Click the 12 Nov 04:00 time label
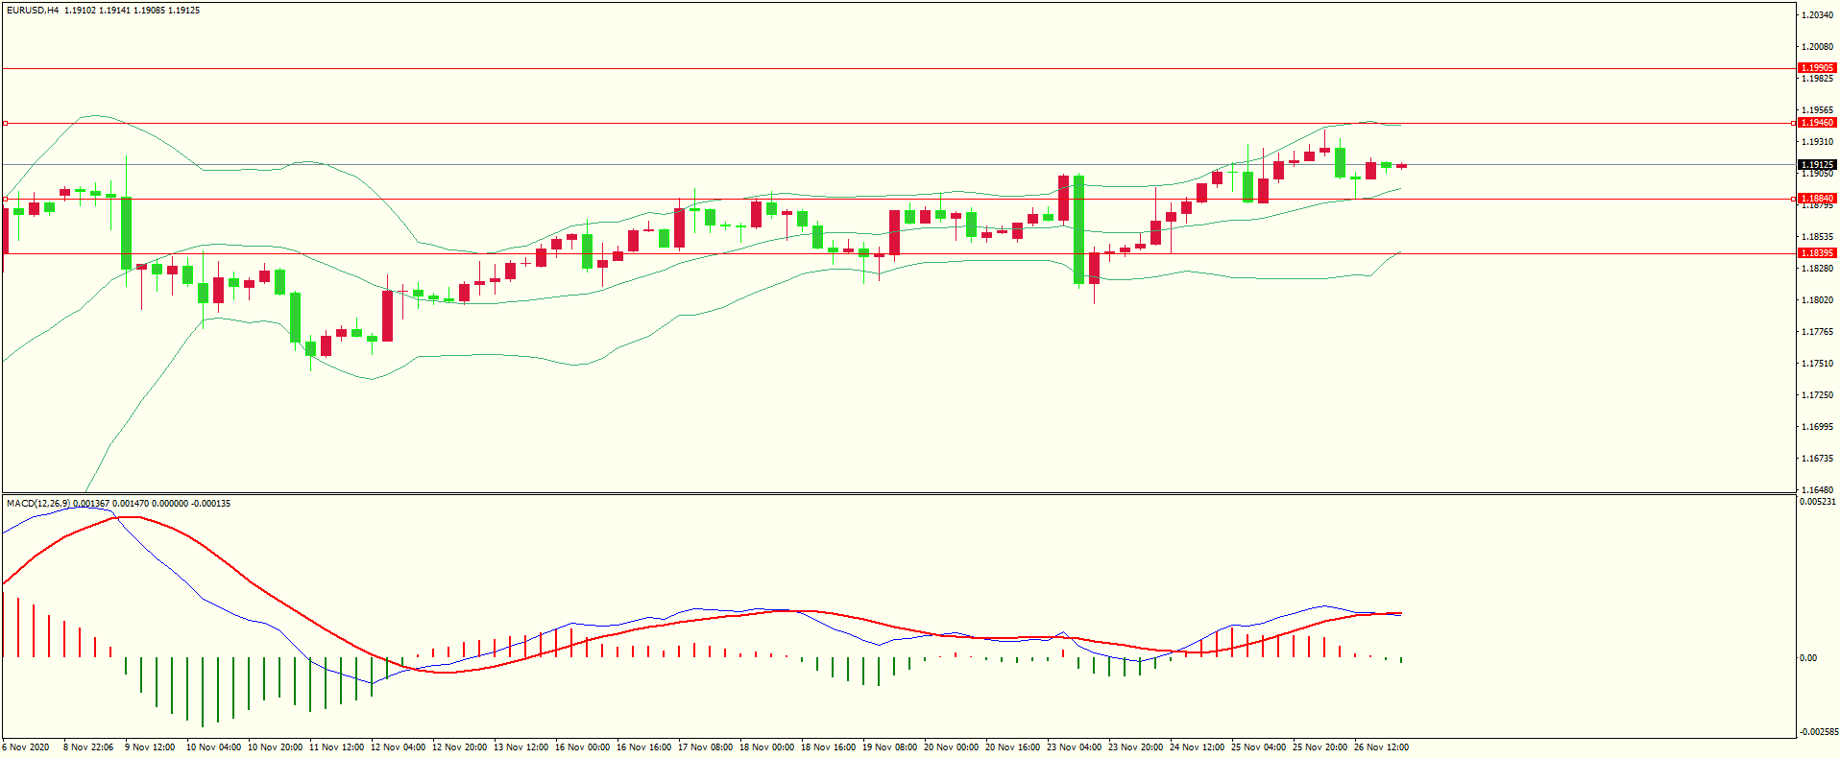Viewport: 1840px width, 758px height. [398, 746]
